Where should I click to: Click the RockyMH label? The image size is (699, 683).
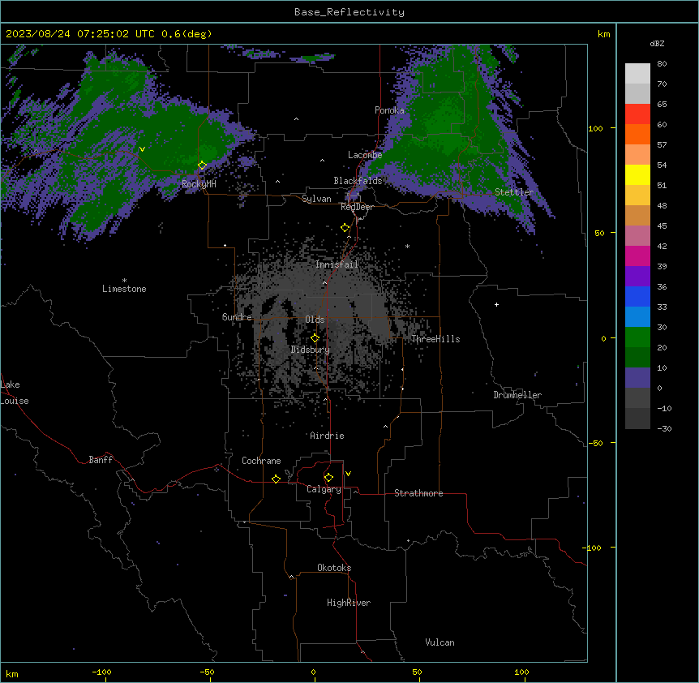pos(199,184)
